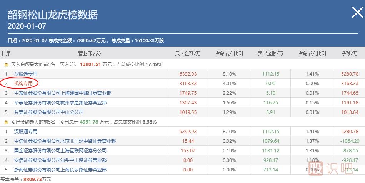365x183 pixels.
Task: Select 中信证券 北京北三环中路证券营业部
Action: (x=65, y=141)
